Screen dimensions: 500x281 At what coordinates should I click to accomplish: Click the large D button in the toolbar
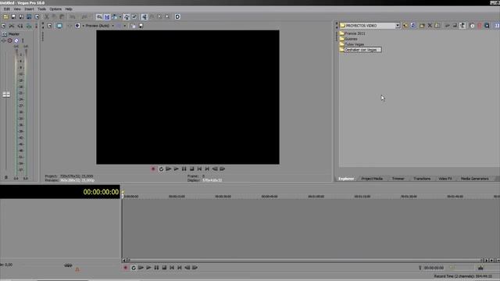[x=177, y=16]
